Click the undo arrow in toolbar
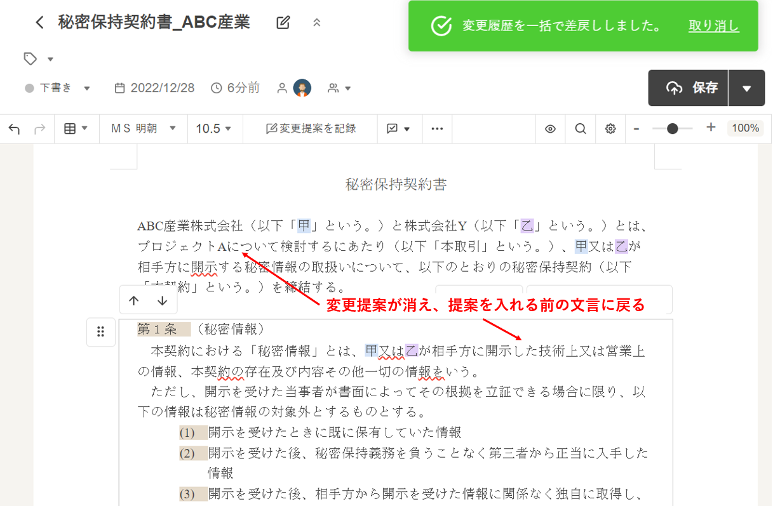The height and width of the screenshot is (506, 773). click(x=15, y=129)
